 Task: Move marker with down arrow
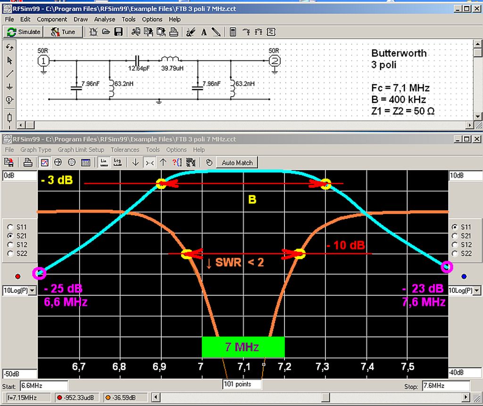coord(135,162)
